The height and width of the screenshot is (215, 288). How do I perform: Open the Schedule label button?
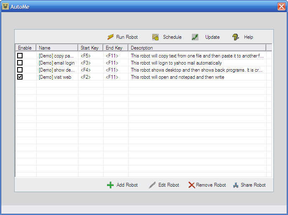[x=172, y=37]
